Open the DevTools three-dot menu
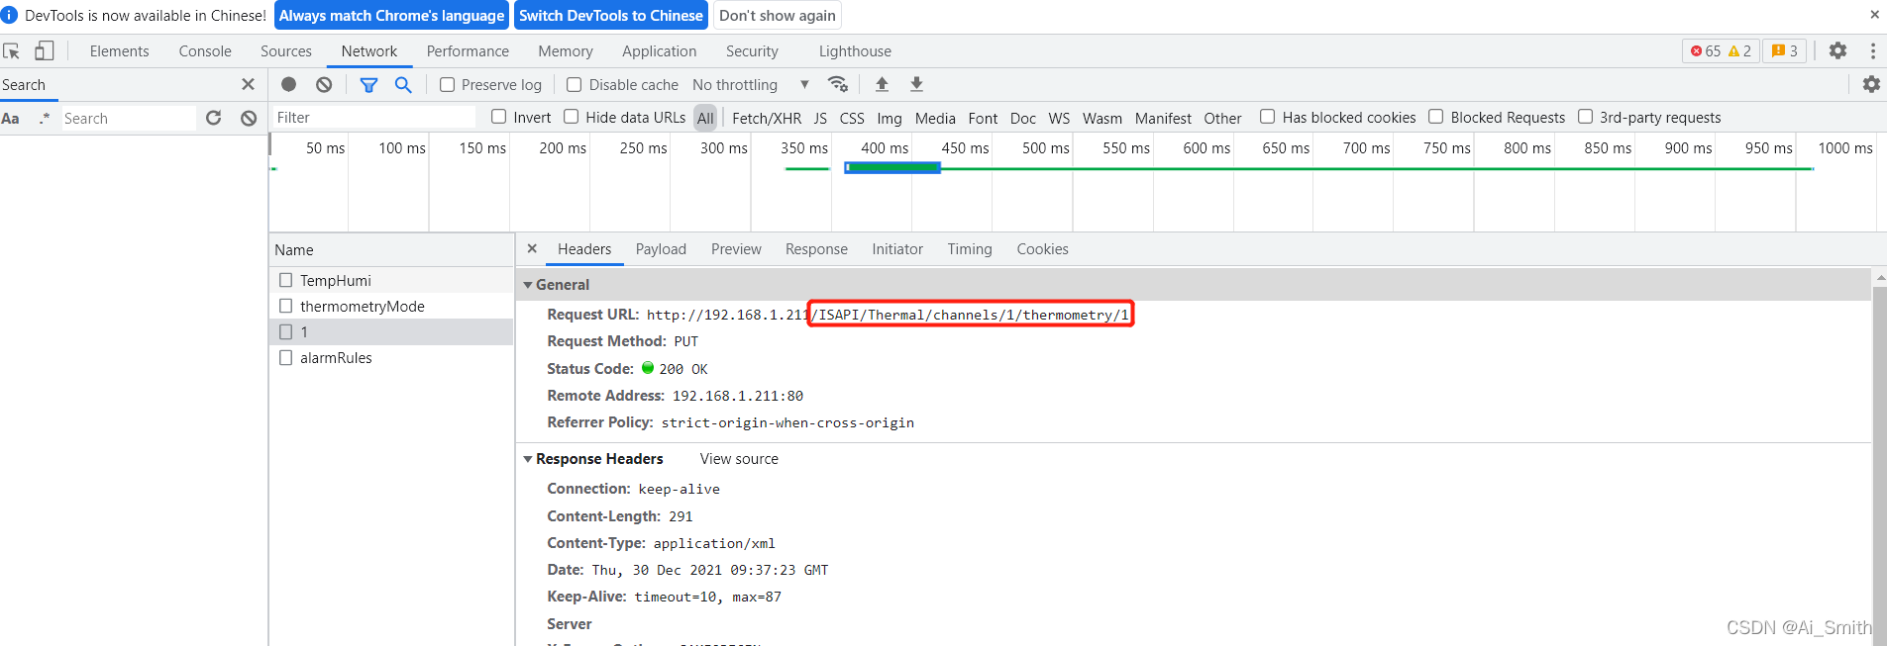This screenshot has width=1887, height=646. pyautogui.click(x=1872, y=50)
